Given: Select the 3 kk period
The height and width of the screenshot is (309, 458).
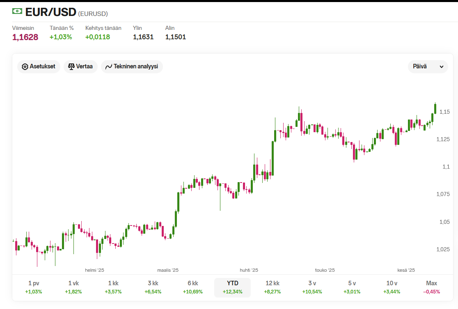Looking at the screenshot, I should tap(153, 287).
